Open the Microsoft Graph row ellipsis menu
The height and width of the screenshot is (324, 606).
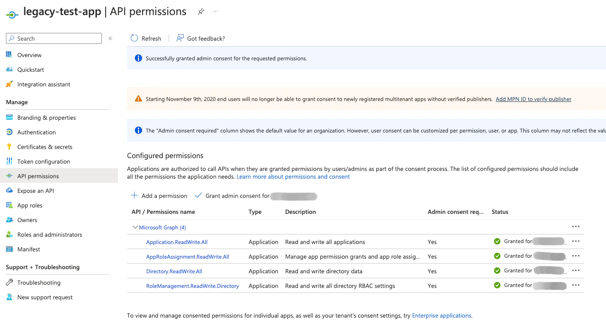point(575,227)
